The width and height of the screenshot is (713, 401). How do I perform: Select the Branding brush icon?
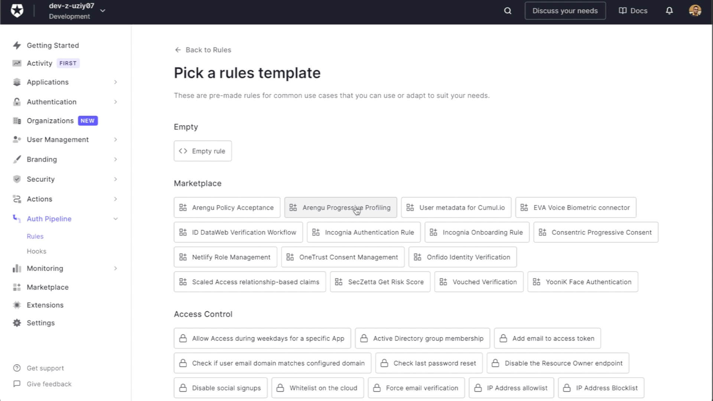[17, 159]
